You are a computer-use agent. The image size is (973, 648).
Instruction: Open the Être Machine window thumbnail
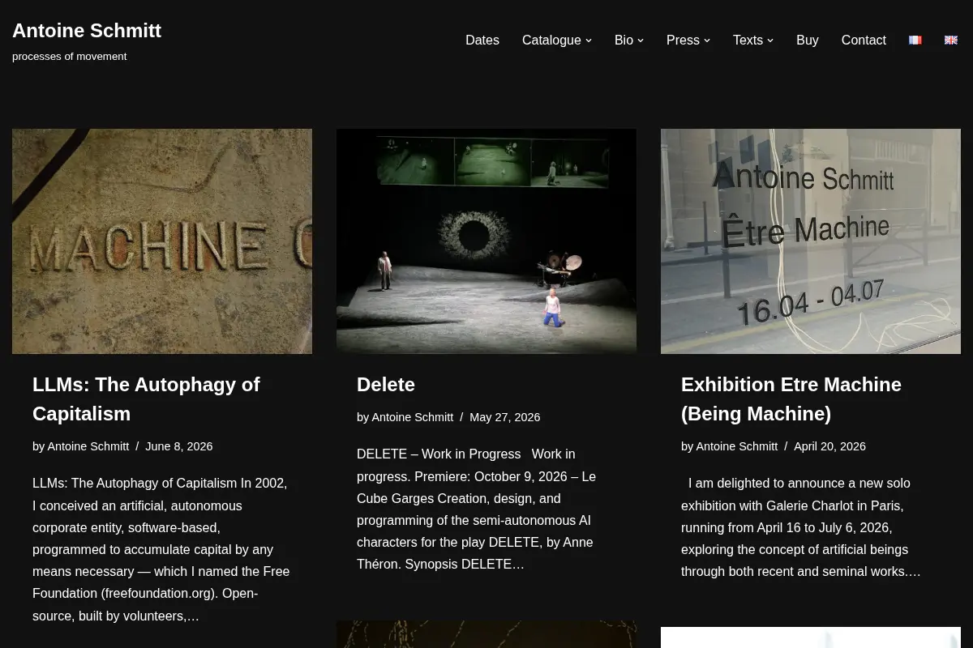coord(811,241)
